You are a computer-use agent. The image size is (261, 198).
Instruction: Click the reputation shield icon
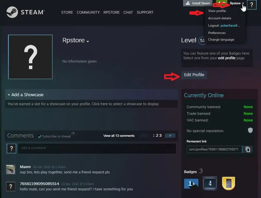pos(250,130)
